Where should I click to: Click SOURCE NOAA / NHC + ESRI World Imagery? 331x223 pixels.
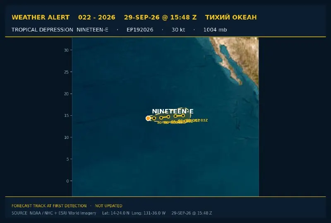tap(54, 213)
